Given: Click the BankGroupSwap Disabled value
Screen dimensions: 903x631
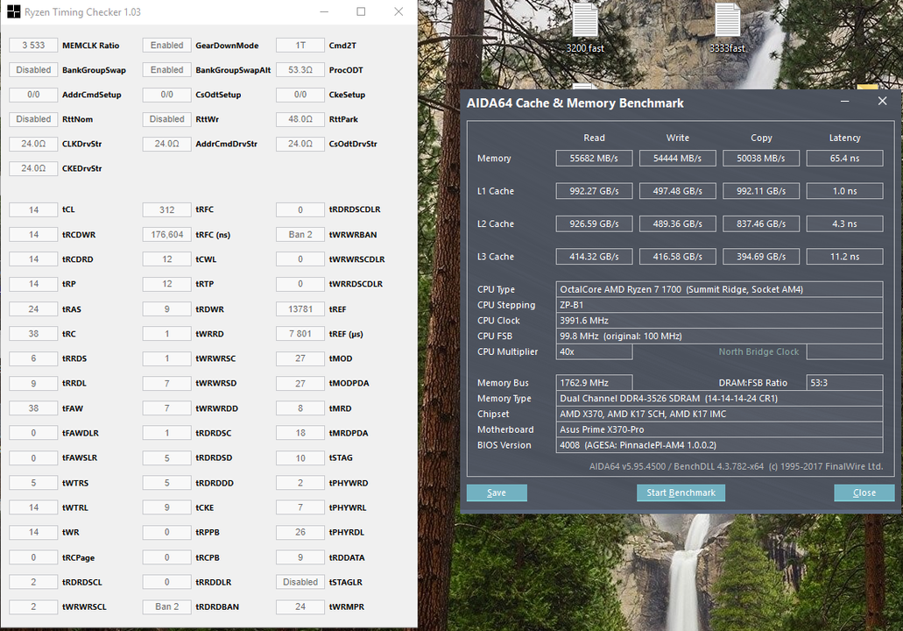Looking at the screenshot, I should 33,70.
